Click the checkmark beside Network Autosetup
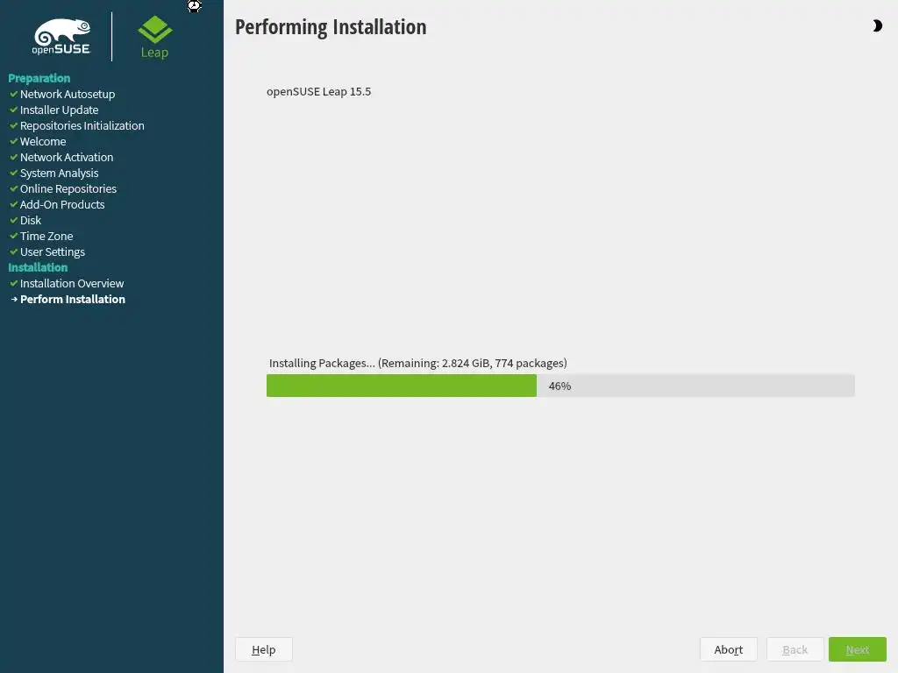898x673 pixels. coord(13,94)
